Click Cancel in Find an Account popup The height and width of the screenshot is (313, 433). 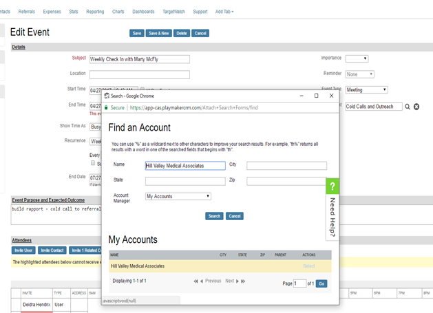click(235, 216)
